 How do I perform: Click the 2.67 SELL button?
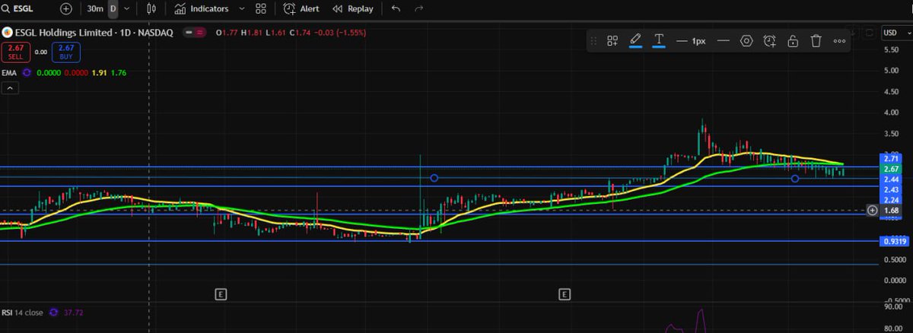(15, 52)
